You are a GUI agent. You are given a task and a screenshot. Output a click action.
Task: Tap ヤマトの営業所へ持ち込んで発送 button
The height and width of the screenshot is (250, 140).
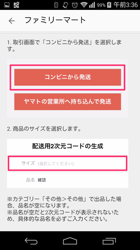[68, 102]
